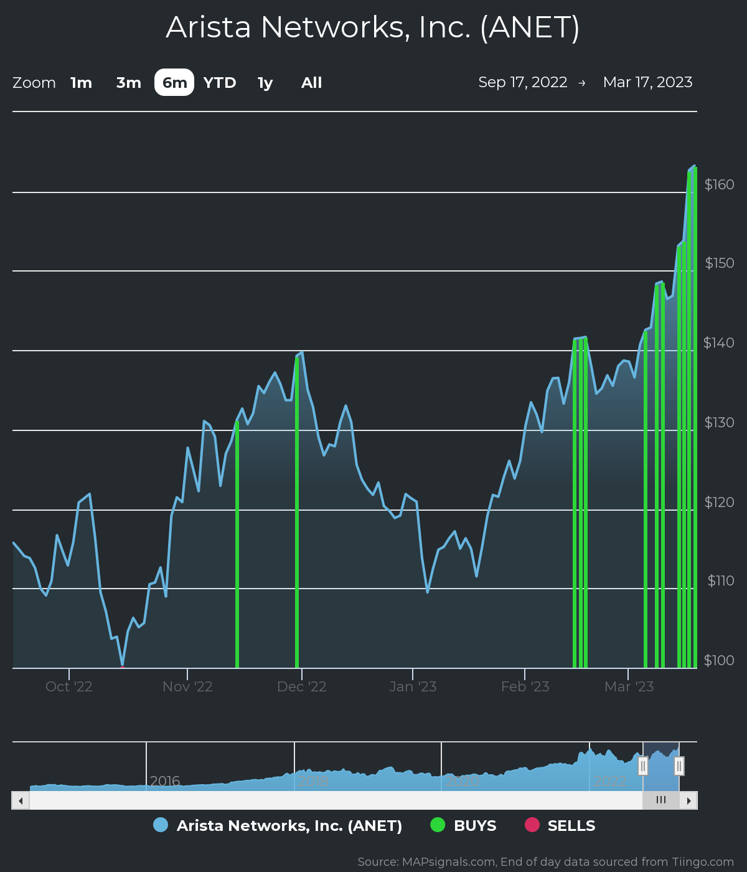Image resolution: width=747 pixels, height=872 pixels.
Task: Click the blue ANET legend dot
Action: point(161,825)
